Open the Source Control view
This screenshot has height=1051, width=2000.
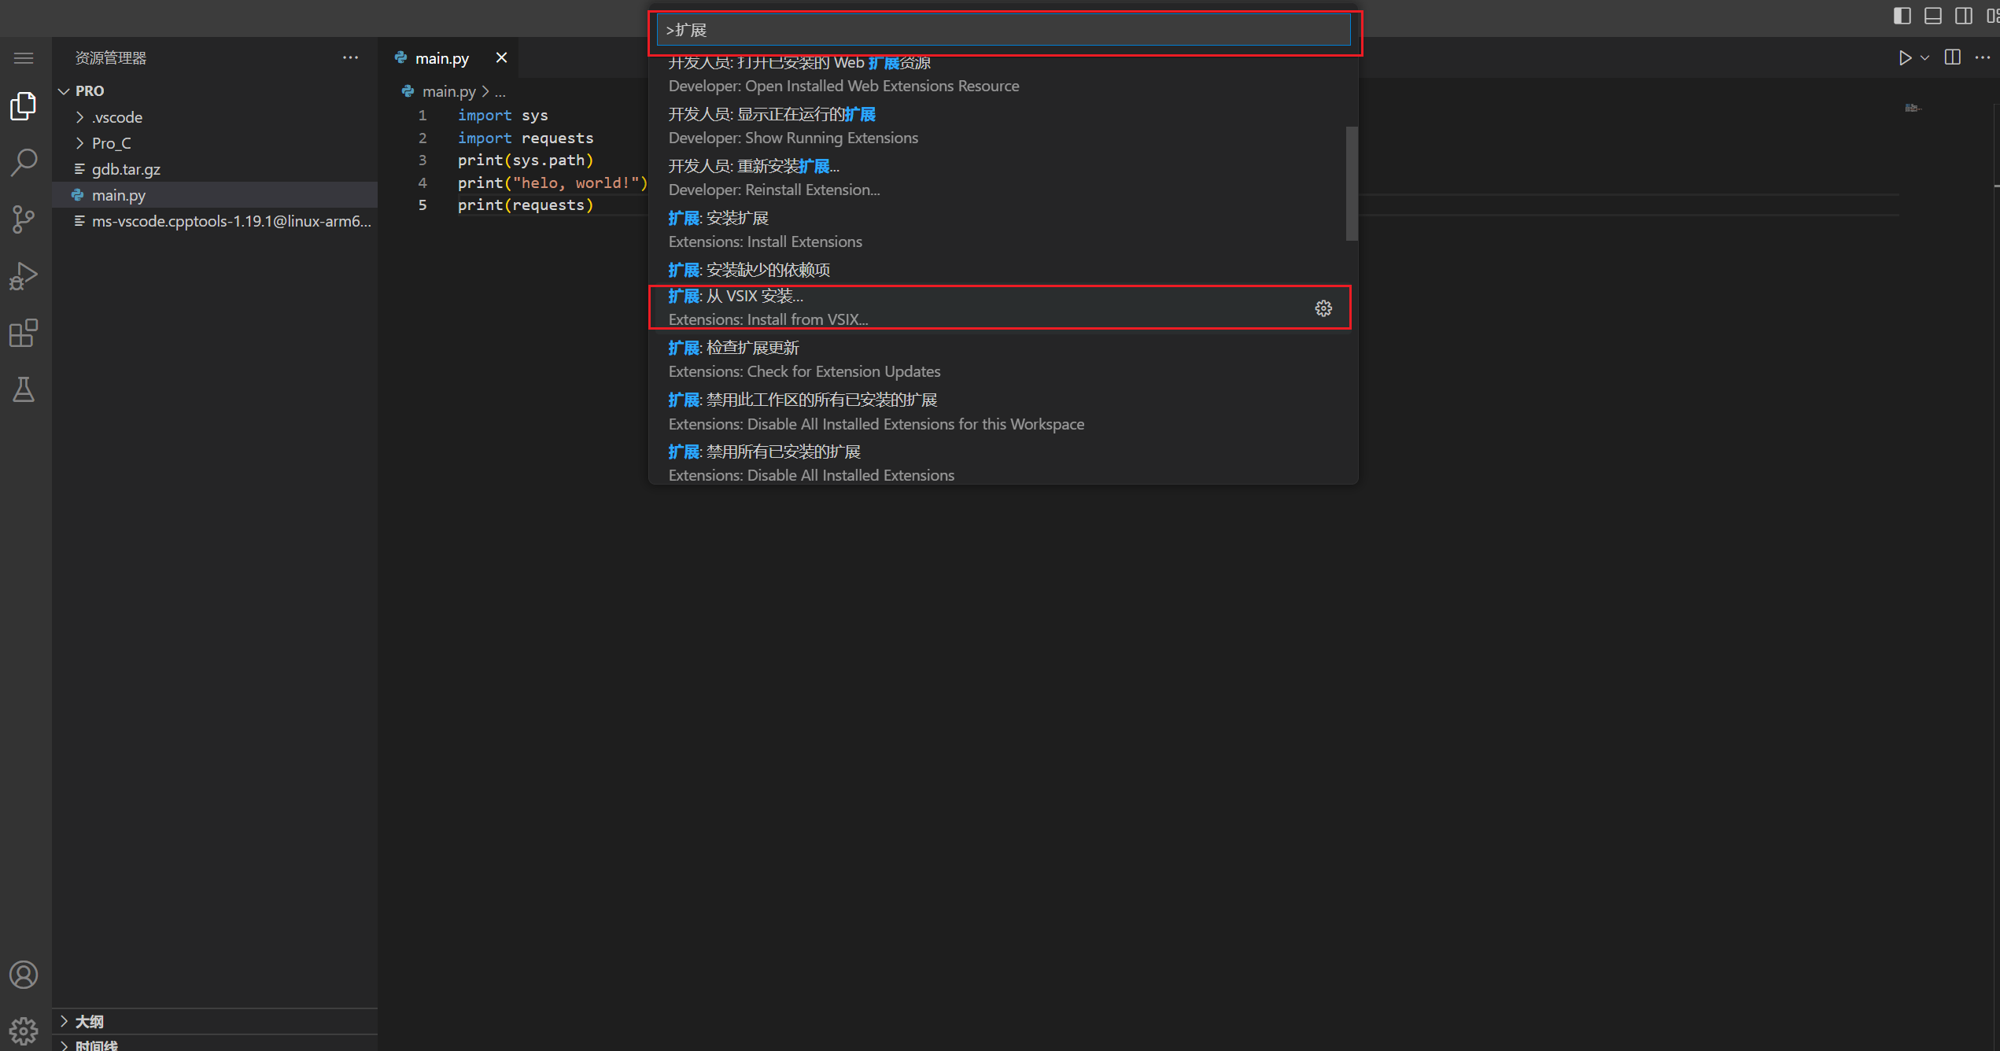24,219
